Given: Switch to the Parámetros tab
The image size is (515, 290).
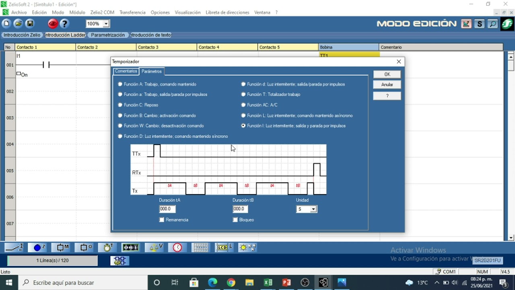Looking at the screenshot, I should 151,71.
